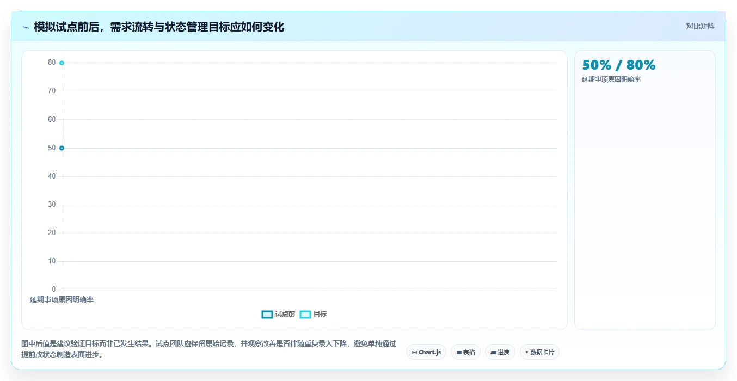Click the icon inside Chart.js chip
Viewport: 737px width, 381px height.
coord(414,353)
